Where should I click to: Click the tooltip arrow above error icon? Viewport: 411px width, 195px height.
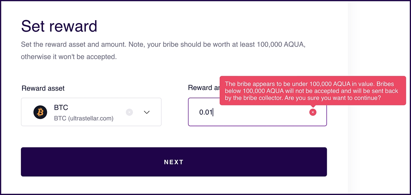313,107
